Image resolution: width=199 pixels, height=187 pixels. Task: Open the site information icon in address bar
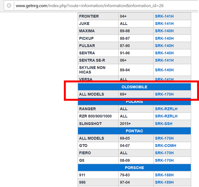[x=9, y=5]
